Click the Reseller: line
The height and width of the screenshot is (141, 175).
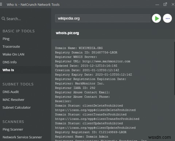click(63, 101)
